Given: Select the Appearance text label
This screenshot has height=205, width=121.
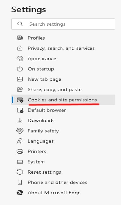Looking at the screenshot, I should click(x=42, y=59).
